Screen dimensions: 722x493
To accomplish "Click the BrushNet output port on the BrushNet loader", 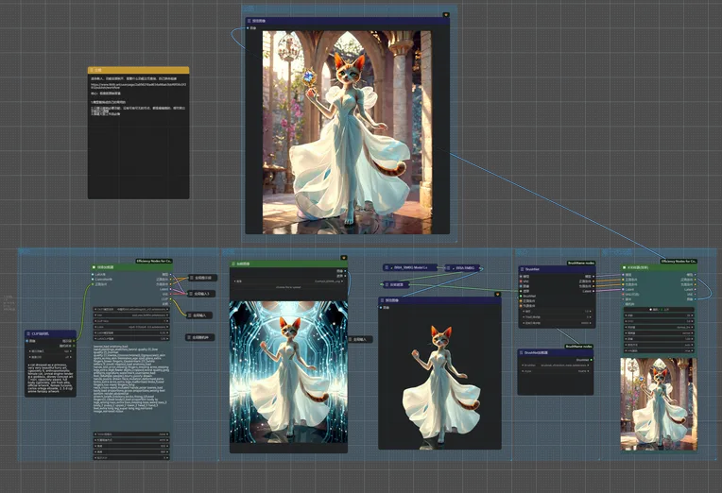I will pyautogui.click(x=593, y=360).
